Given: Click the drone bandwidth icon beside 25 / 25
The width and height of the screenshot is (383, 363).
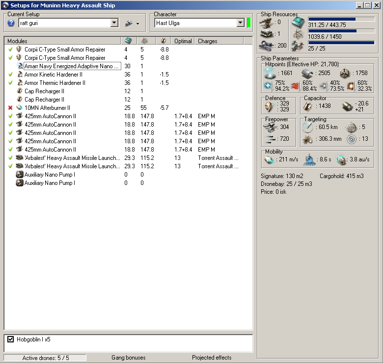Looking at the screenshot, I should click(x=298, y=46).
